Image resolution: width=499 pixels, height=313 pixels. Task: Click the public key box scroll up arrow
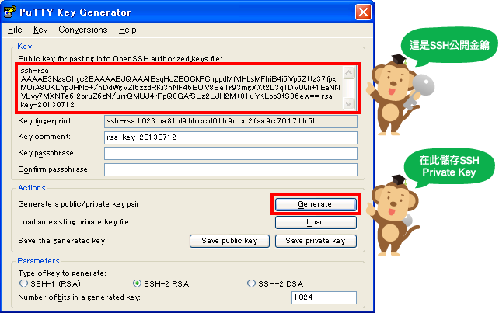point(349,72)
